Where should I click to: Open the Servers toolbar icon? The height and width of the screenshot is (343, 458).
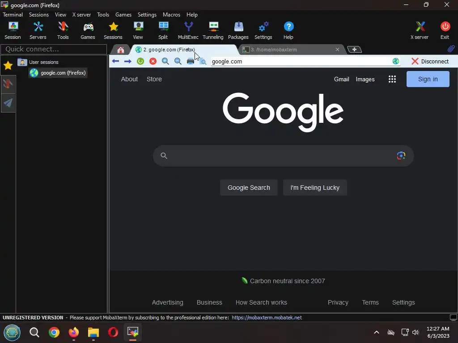point(38,30)
